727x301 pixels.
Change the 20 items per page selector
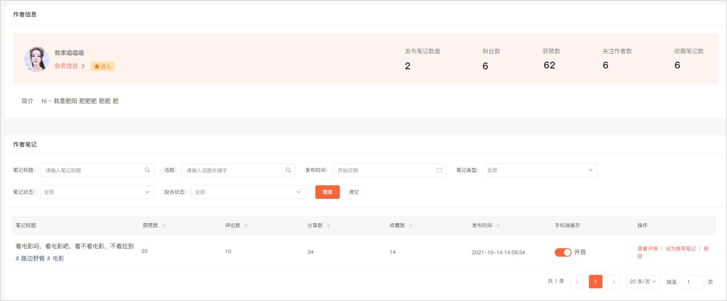643,282
